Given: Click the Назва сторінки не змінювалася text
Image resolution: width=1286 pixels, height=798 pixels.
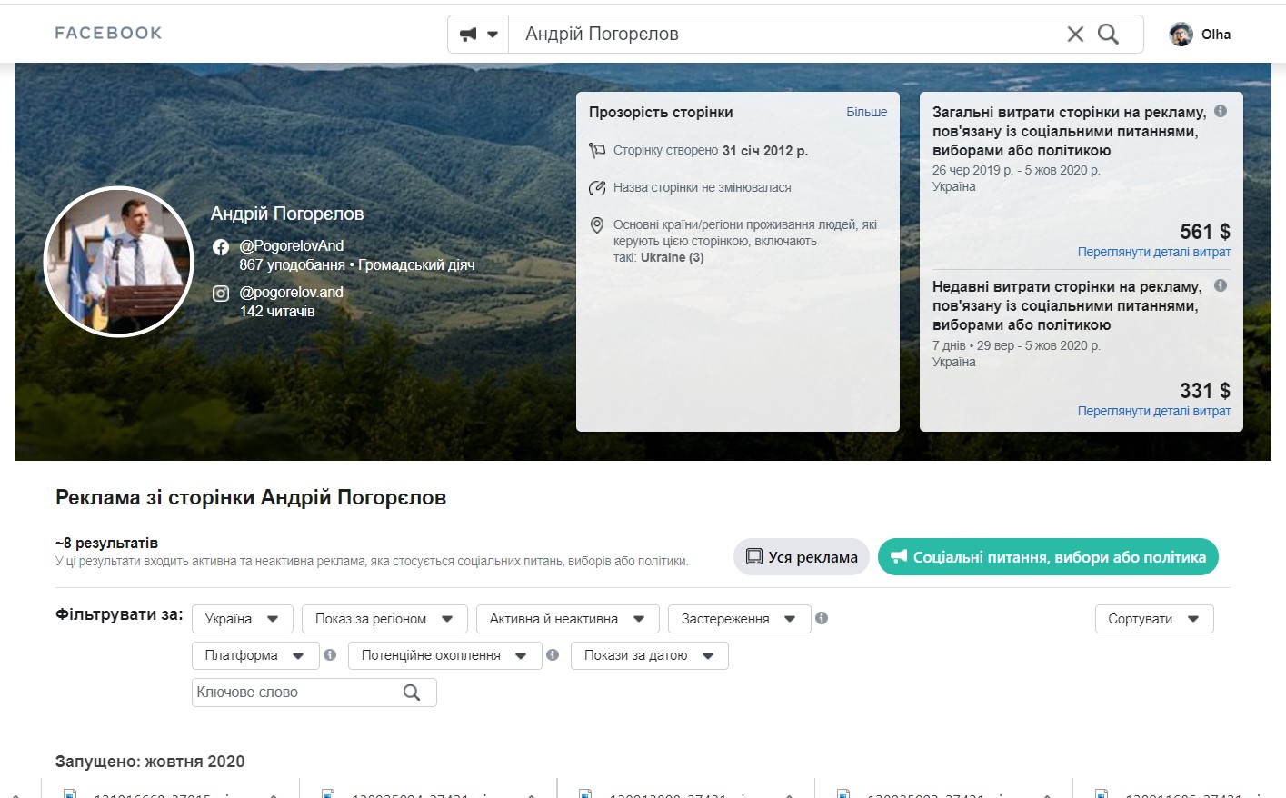Looking at the screenshot, I should coord(703,187).
